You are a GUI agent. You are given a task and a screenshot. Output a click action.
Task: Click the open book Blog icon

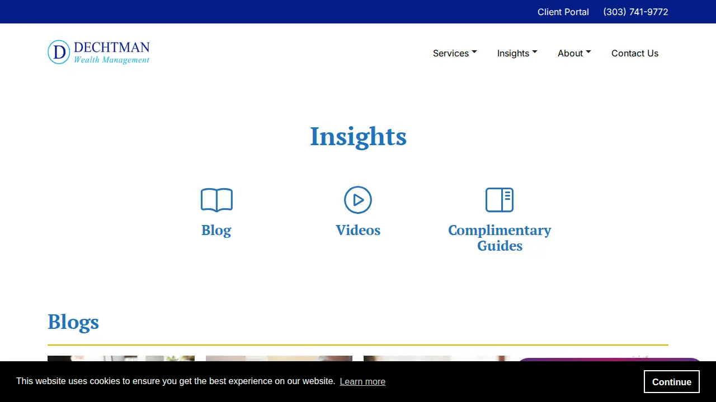coord(216,200)
